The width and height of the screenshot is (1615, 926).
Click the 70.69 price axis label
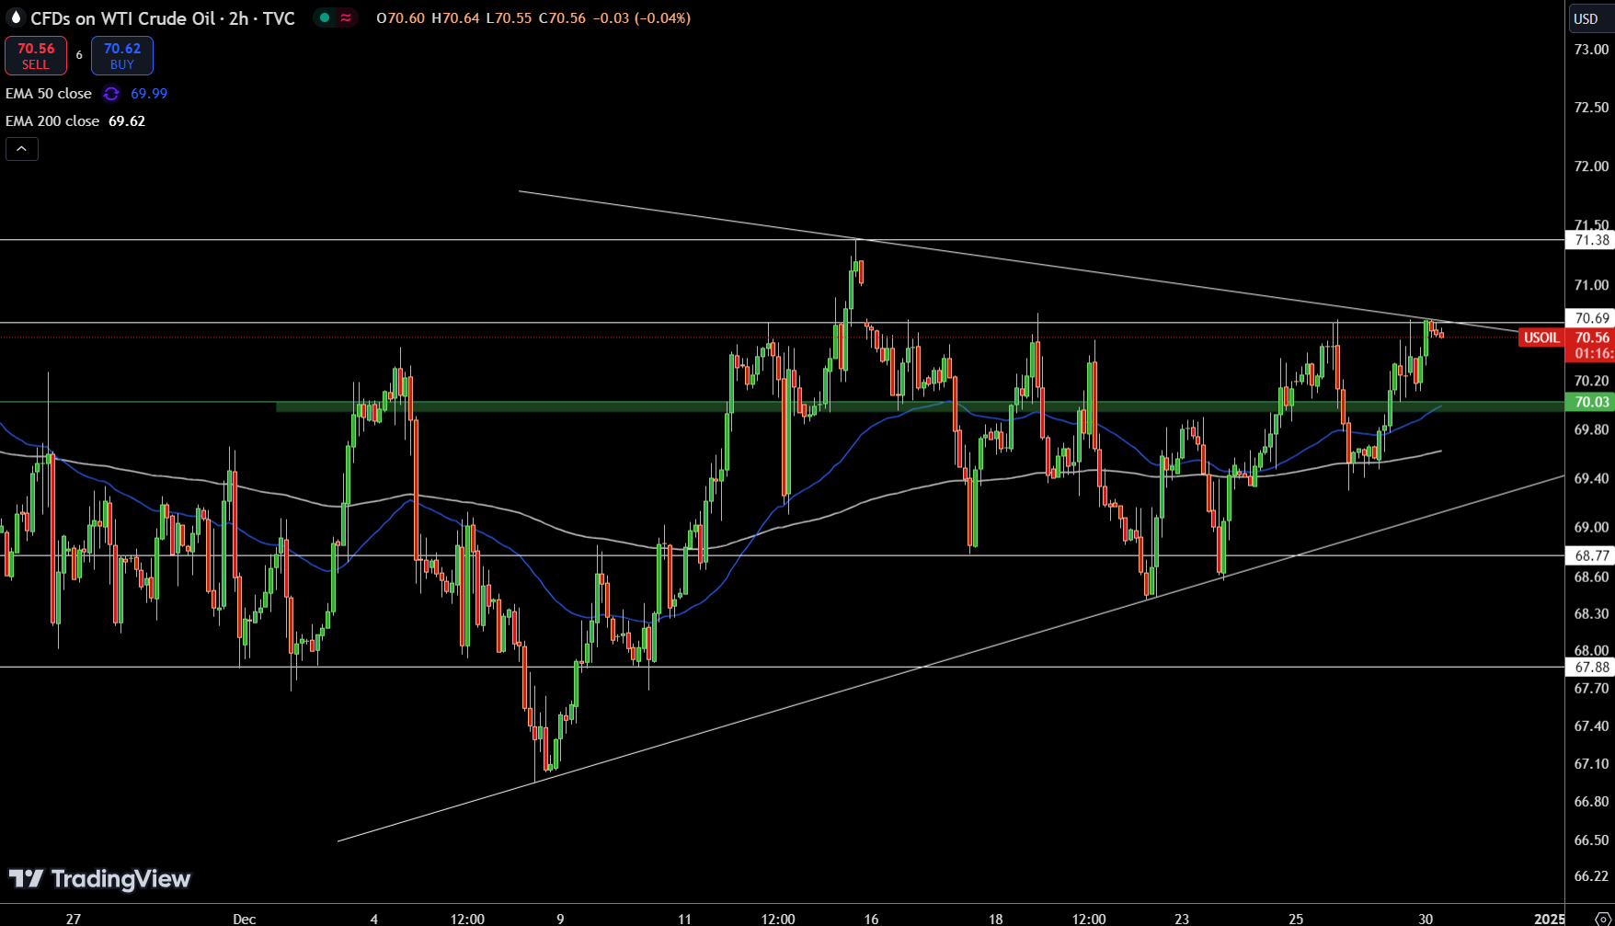click(x=1590, y=318)
